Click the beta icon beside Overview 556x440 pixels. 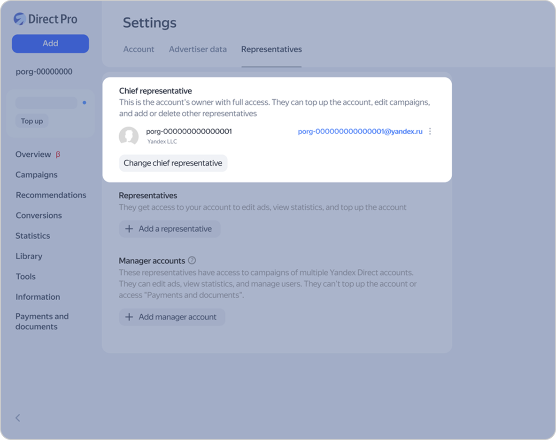(x=58, y=154)
